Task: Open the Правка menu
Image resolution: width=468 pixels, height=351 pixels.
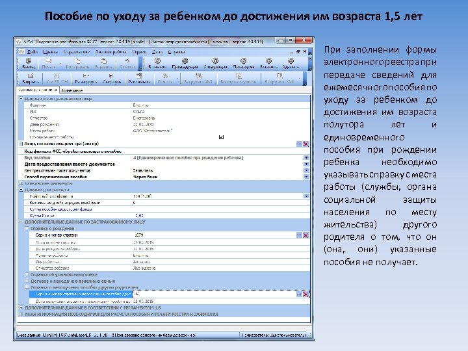Action: point(50,51)
